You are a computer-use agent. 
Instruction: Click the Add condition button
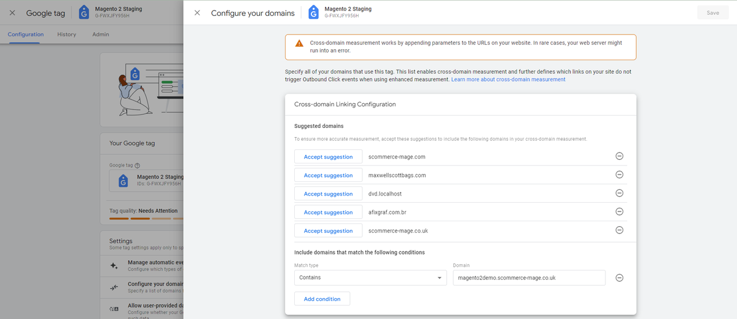tap(322, 299)
